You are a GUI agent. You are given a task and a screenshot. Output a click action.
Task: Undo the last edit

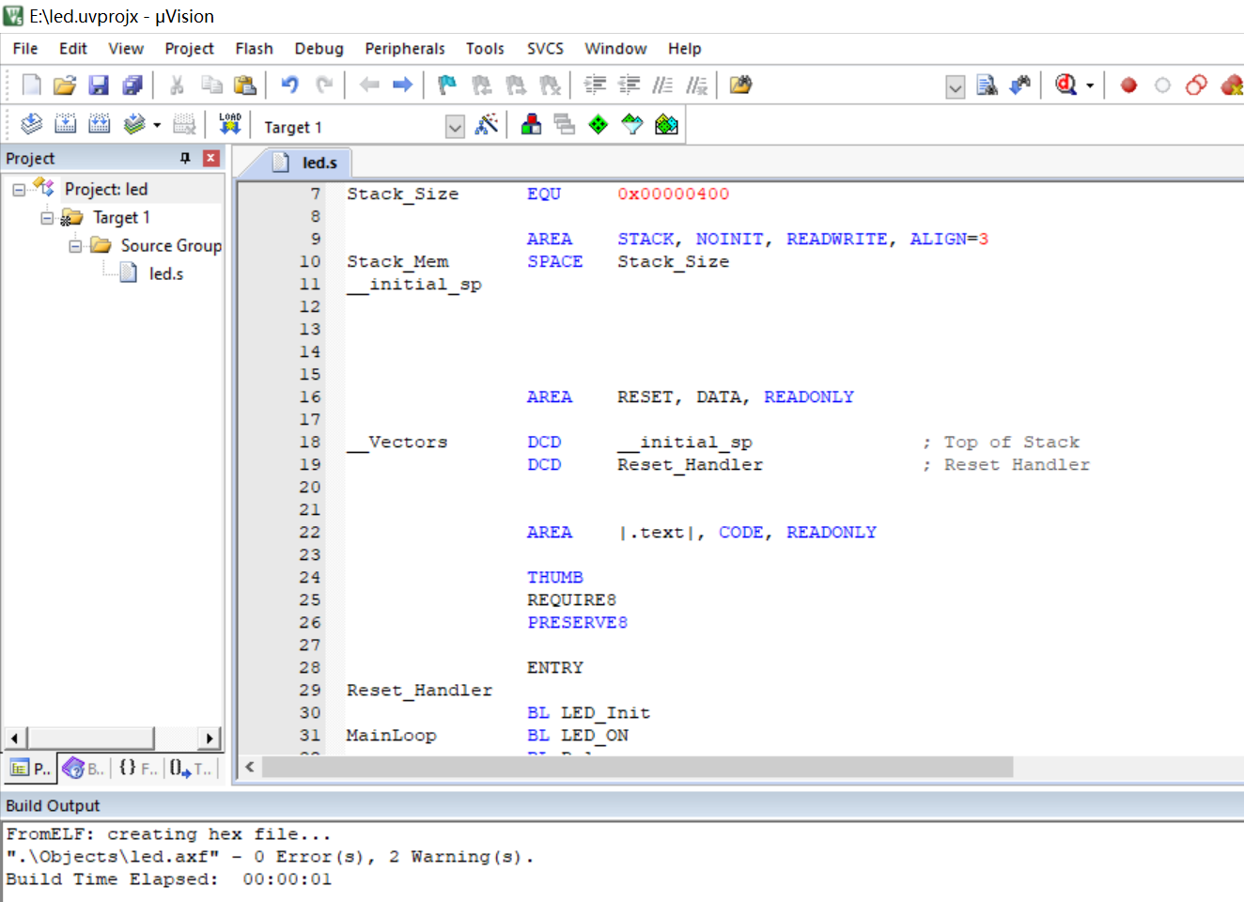pos(289,86)
